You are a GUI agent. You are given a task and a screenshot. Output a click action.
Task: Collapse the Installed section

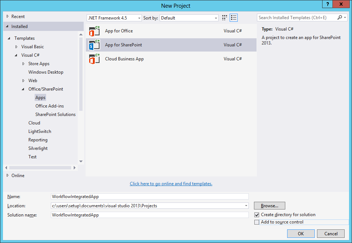[7, 27]
